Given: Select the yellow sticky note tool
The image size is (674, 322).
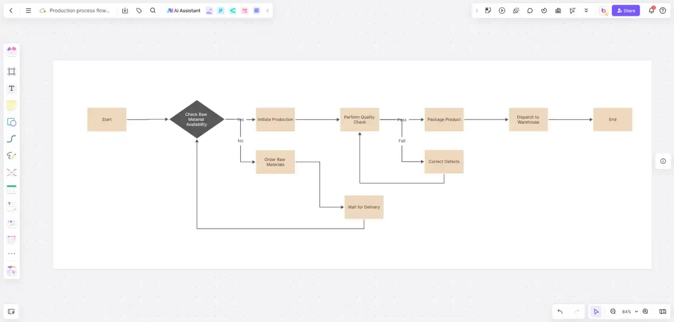Looking at the screenshot, I should (x=12, y=106).
